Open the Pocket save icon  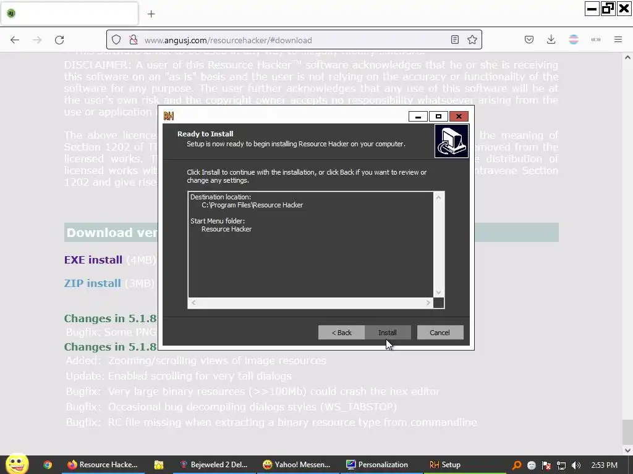529,39
